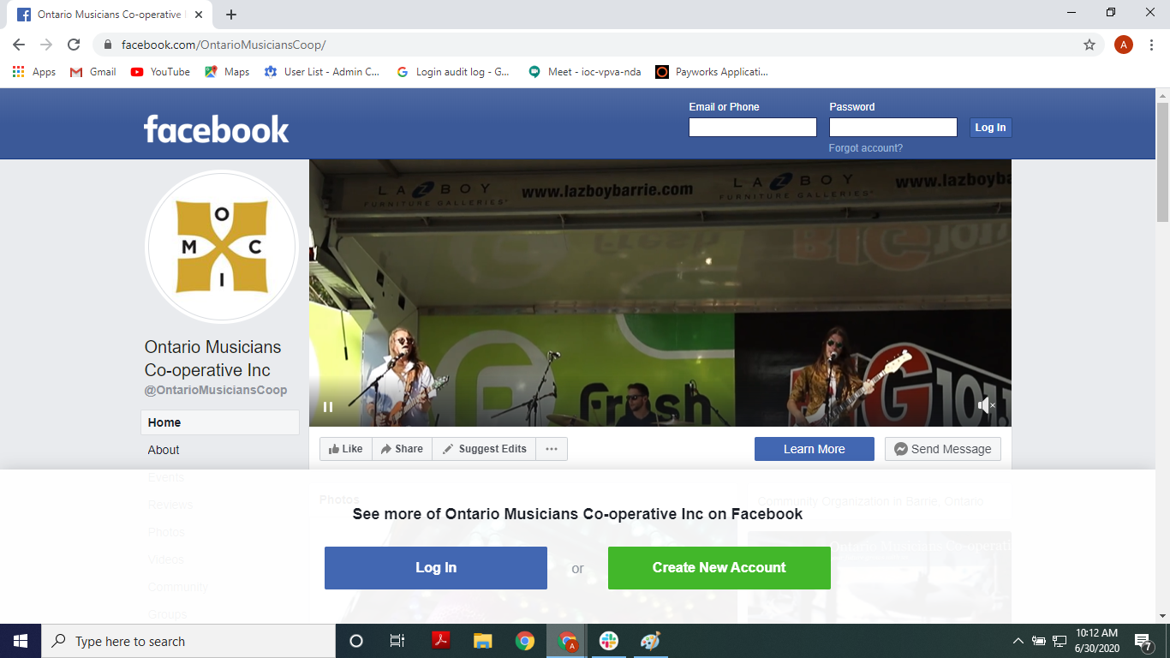Open Cortana from the taskbar

356,641
